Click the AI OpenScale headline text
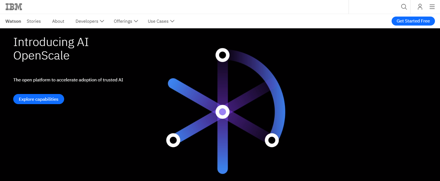The width and height of the screenshot is (440, 181). [x=51, y=48]
